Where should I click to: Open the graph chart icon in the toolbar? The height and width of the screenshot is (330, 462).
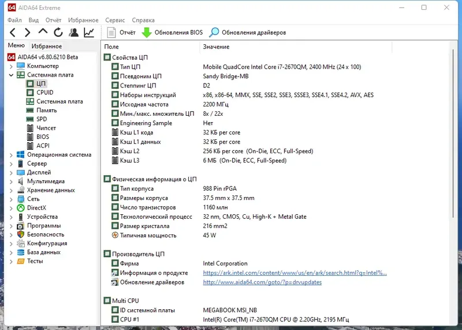click(89, 32)
